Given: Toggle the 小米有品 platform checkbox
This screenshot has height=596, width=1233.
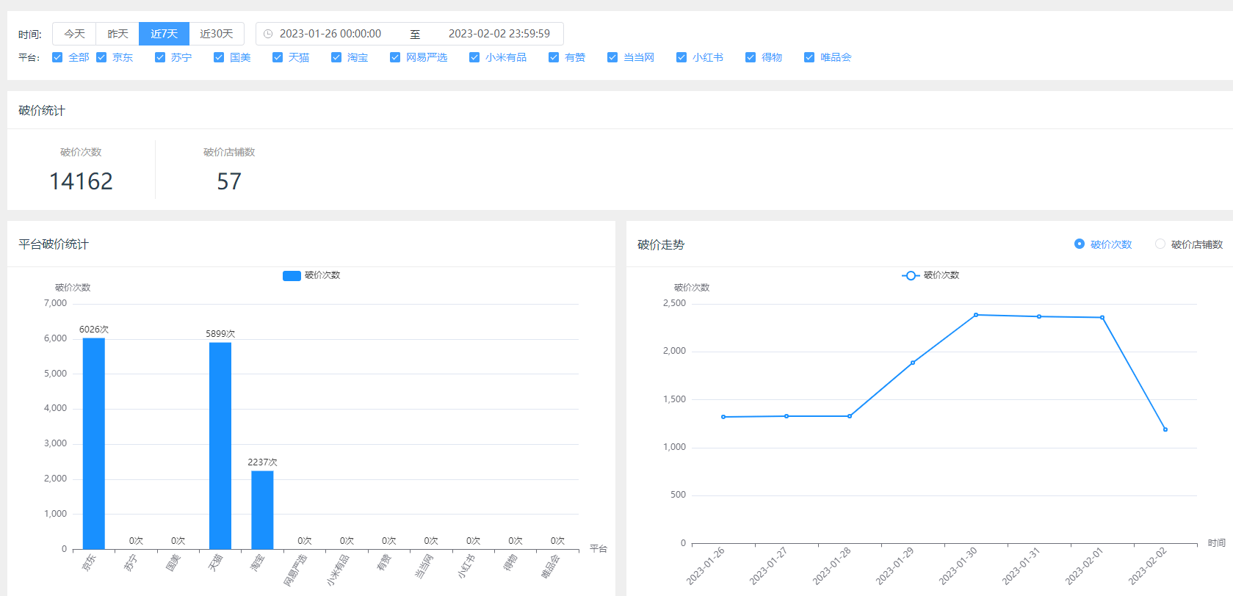Looking at the screenshot, I should (474, 57).
